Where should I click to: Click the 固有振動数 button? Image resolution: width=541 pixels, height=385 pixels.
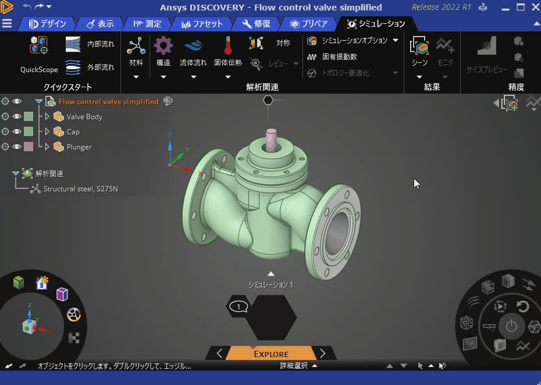point(332,56)
